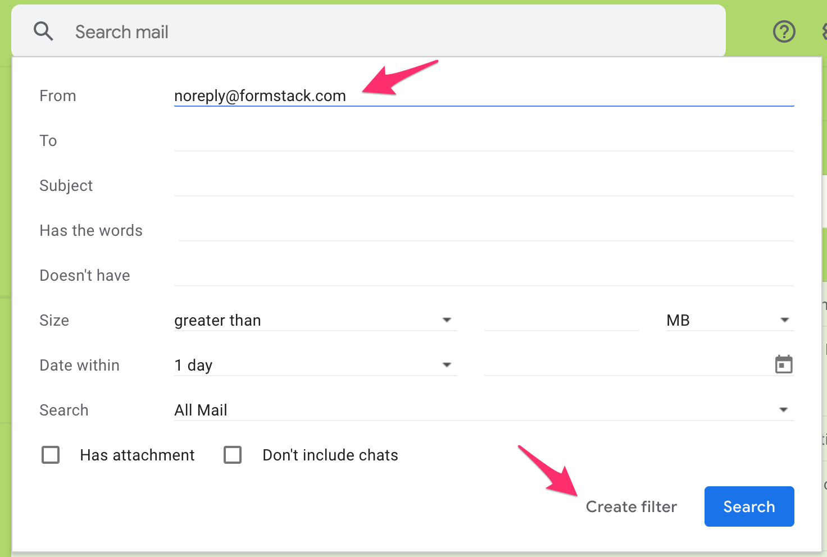Select the Subject input field
Viewport: 827px width, 557px height.
coord(483,185)
